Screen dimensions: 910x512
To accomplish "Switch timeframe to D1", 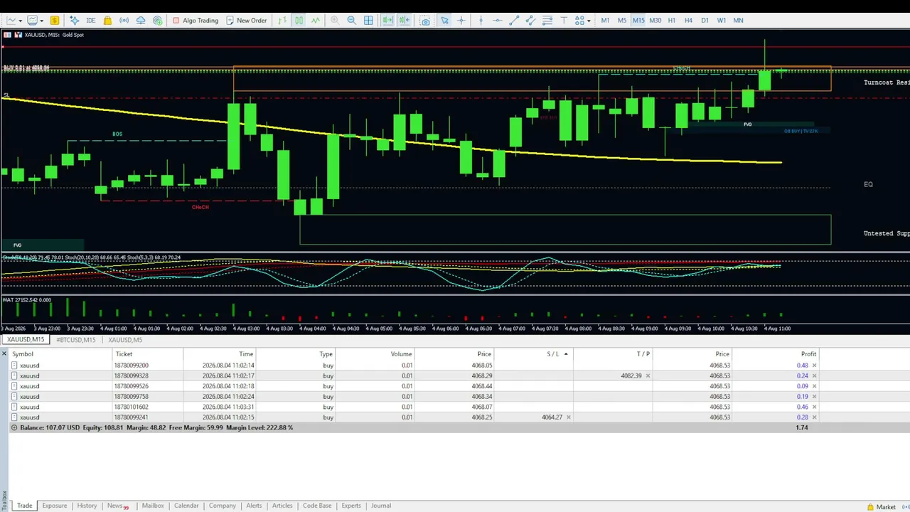I will pyautogui.click(x=705, y=20).
